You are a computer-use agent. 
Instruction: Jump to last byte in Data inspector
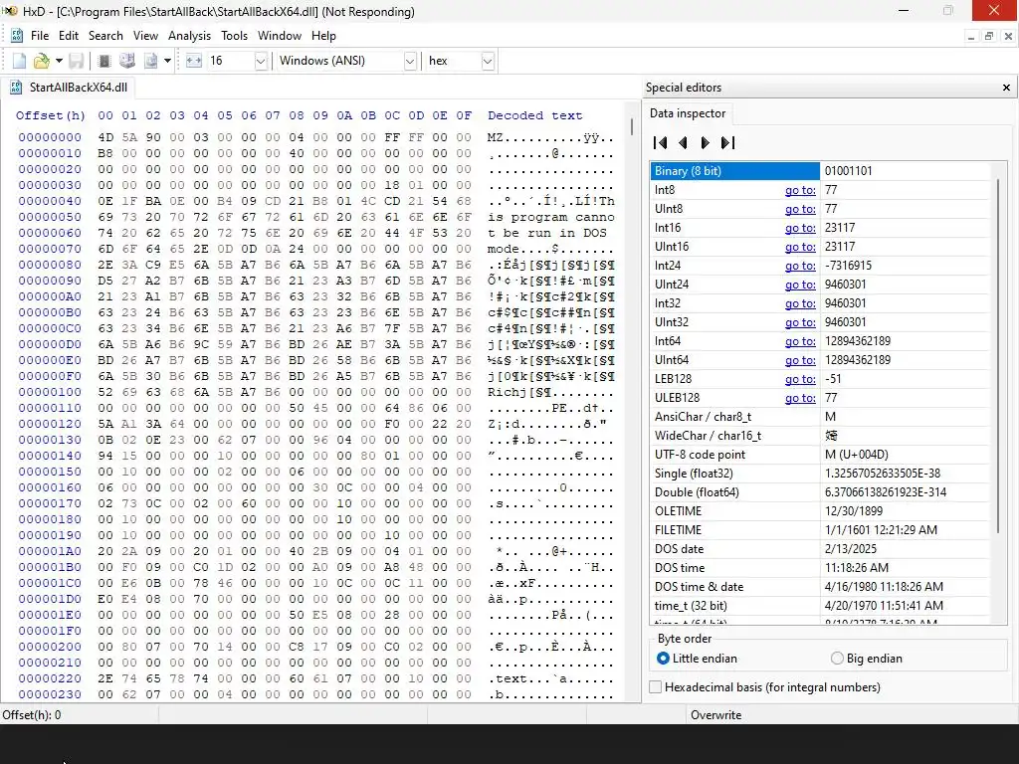coord(727,143)
